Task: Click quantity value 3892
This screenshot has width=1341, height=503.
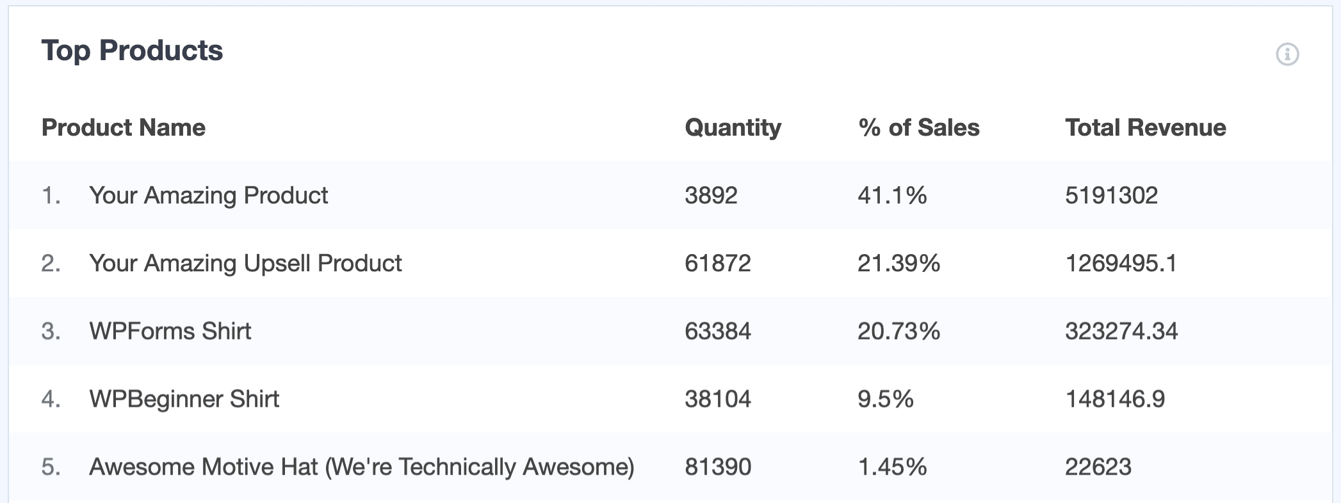Action: [710, 195]
